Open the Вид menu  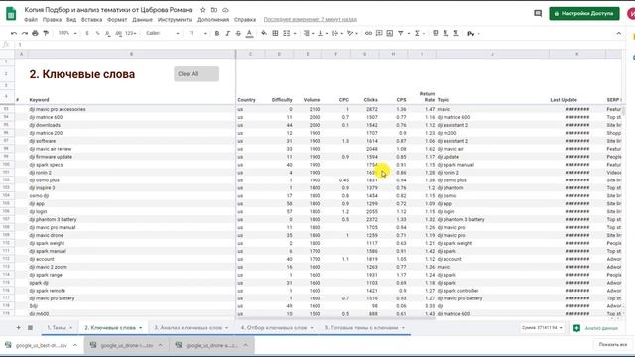pos(71,20)
